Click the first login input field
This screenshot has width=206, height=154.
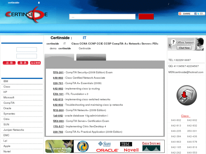27,49
